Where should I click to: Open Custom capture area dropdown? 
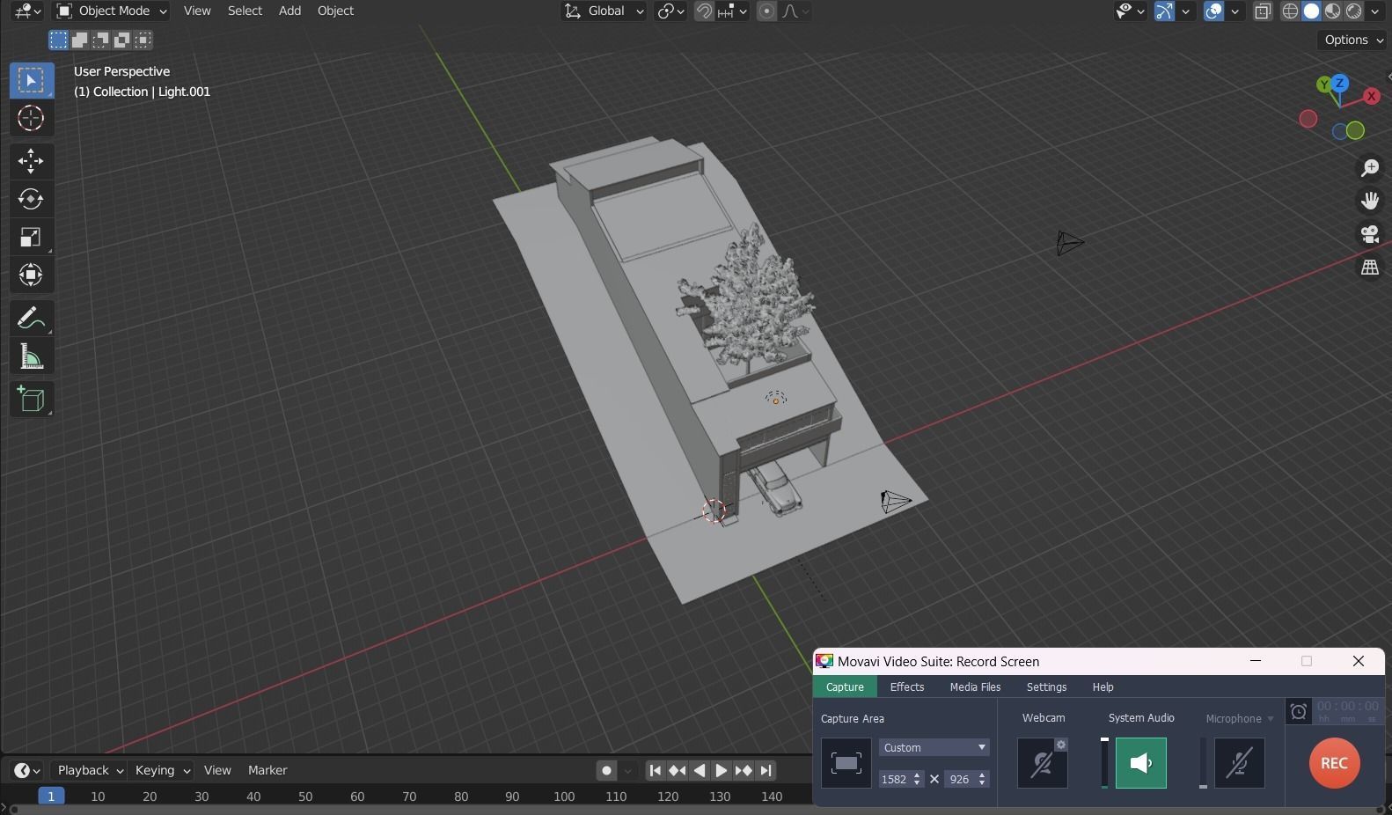click(x=934, y=747)
